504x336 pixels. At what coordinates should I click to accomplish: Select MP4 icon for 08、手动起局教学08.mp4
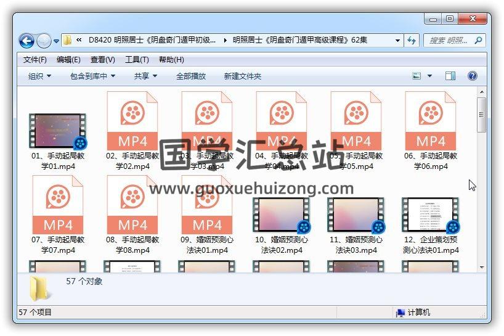pos(132,205)
